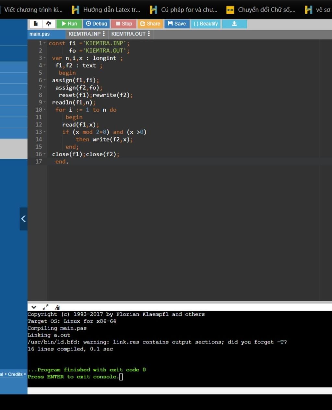Screen dimensions: 332x410
Task: Fold code at line 4 arrow
Action: click(x=45, y=66)
